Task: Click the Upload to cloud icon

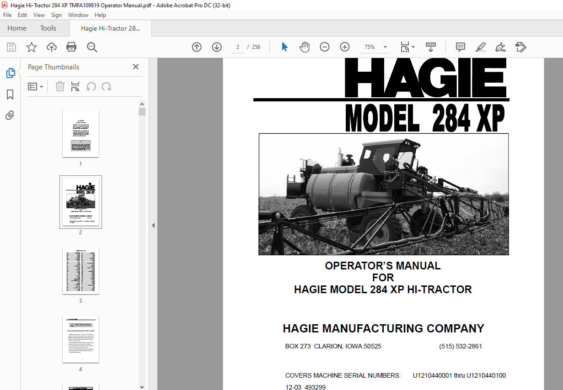Action: [52, 47]
